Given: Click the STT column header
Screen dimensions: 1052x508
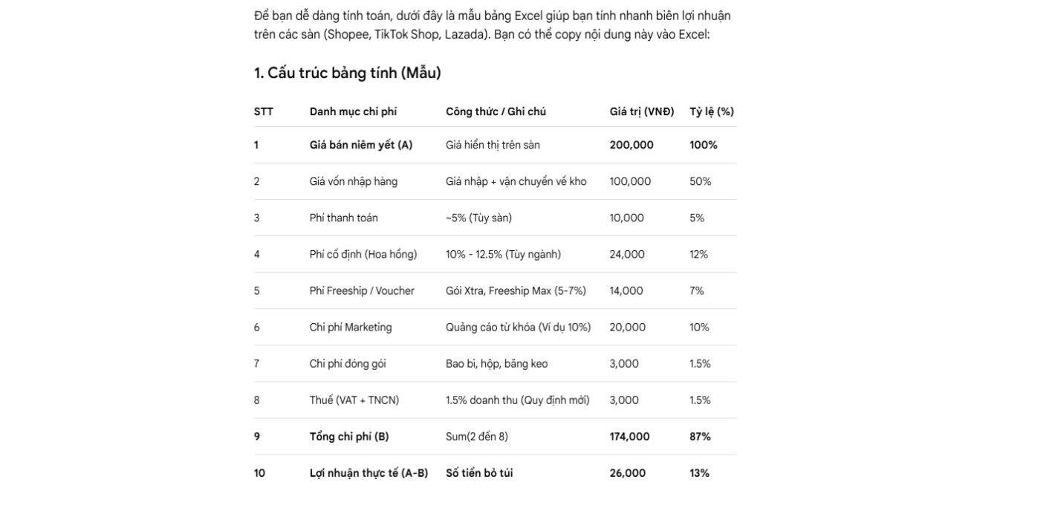Looking at the screenshot, I should point(264,111).
